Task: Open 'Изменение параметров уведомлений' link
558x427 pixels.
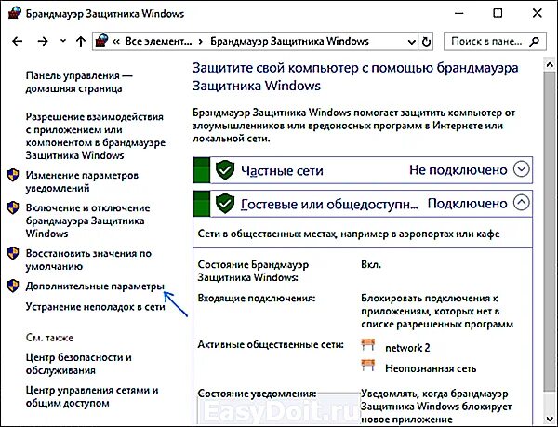Action: [x=82, y=181]
